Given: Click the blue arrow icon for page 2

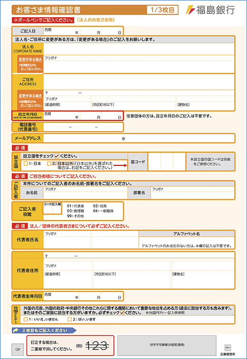Looking at the screenshot, I should (16, 331).
